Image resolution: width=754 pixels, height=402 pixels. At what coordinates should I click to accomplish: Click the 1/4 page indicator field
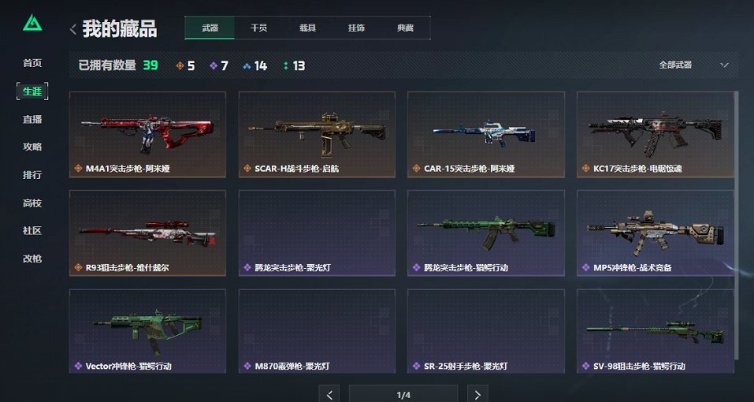(x=403, y=395)
